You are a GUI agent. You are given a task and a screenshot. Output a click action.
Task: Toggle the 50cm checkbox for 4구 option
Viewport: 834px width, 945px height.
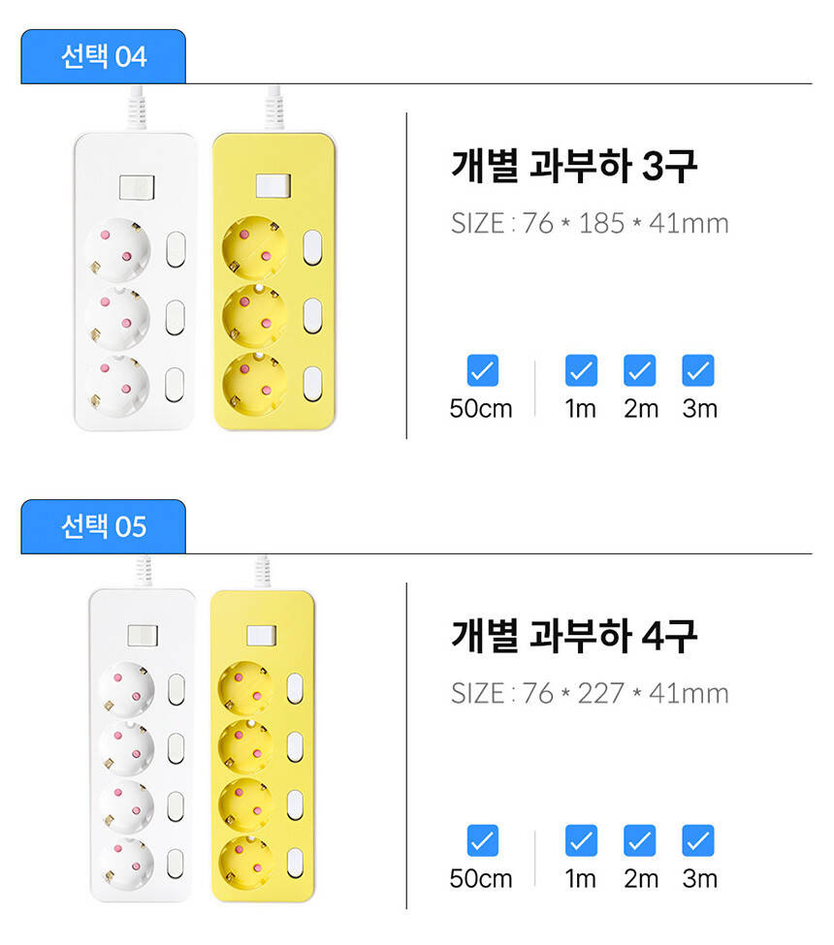pyautogui.click(x=482, y=840)
